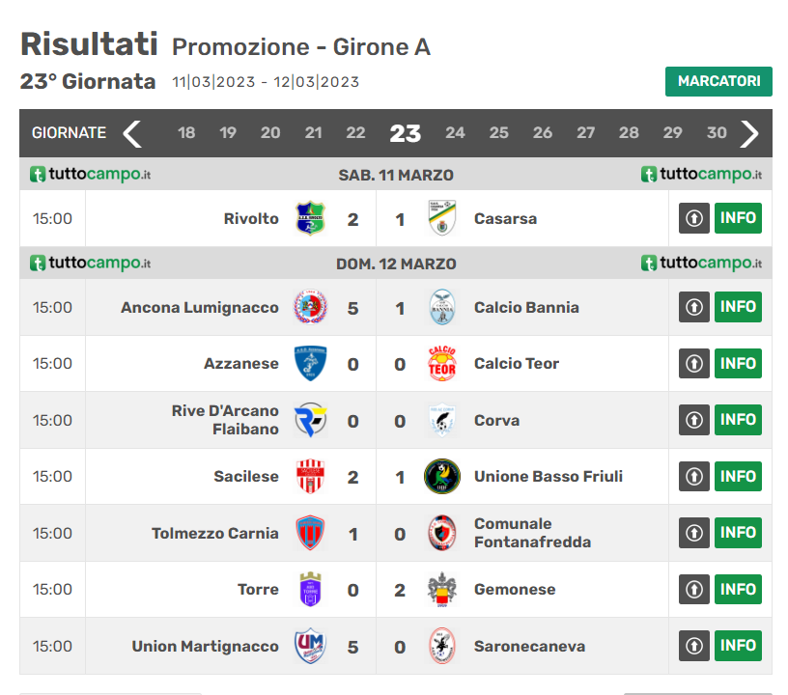Image resolution: width=788 pixels, height=695 pixels.
Task: Click the Unione Basso Friuli crest
Action: click(x=441, y=477)
